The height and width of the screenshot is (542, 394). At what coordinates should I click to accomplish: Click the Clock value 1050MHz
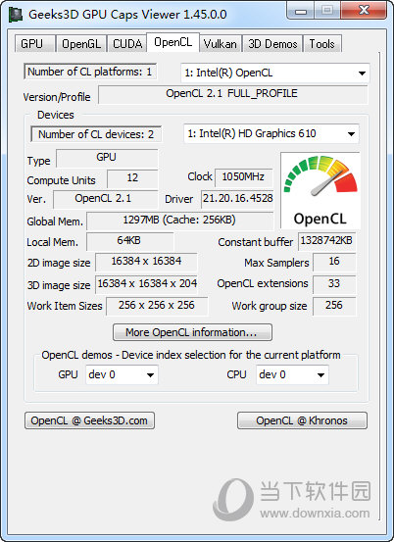(244, 177)
